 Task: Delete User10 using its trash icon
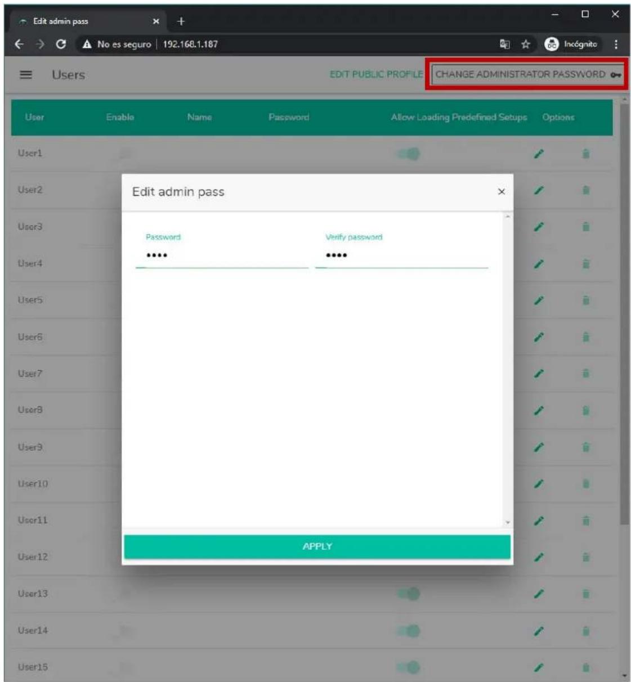point(586,484)
